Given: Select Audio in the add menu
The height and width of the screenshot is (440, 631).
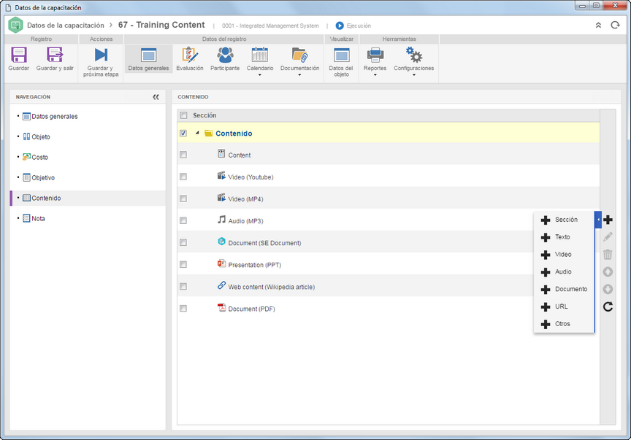Looking at the screenshot, I should tap(564, 271).
